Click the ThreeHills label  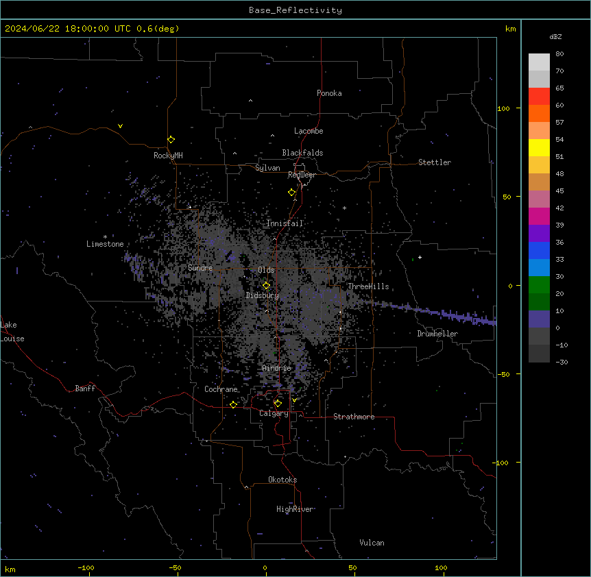[368, 286]
